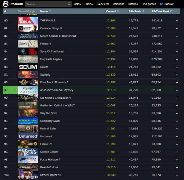This screenshot has width=184, height=180.
Task: Add Mount & Blade II Bannerlord plus icon
Action: tap(177, 36)
